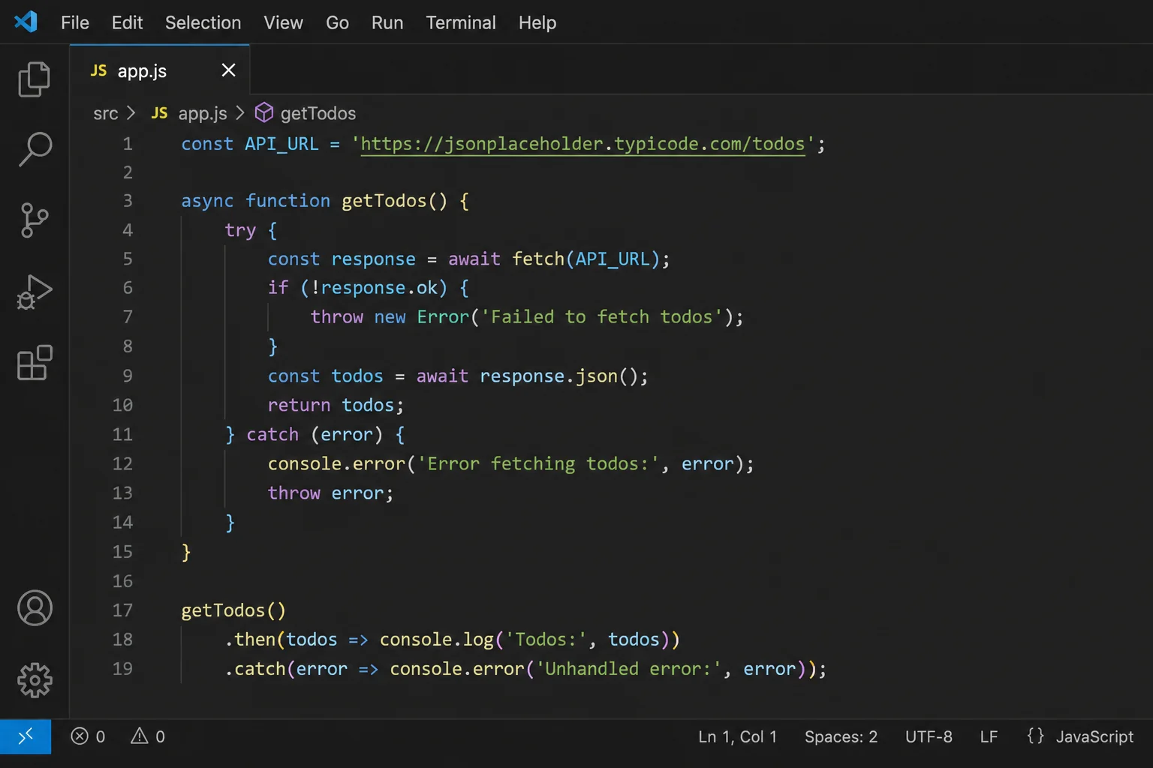Change the JavaScript language mode

[x=1094, y=736]
